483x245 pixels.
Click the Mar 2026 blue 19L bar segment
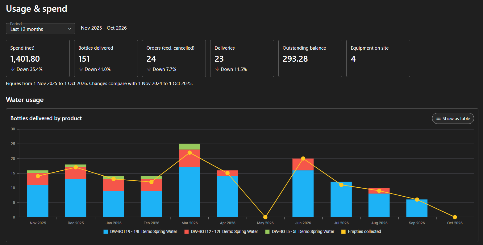(x=189, y=192)
